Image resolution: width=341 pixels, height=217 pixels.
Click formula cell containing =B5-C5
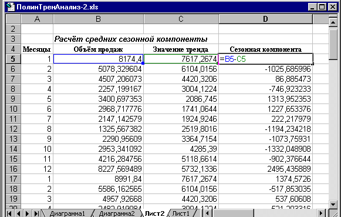(265, 59)
